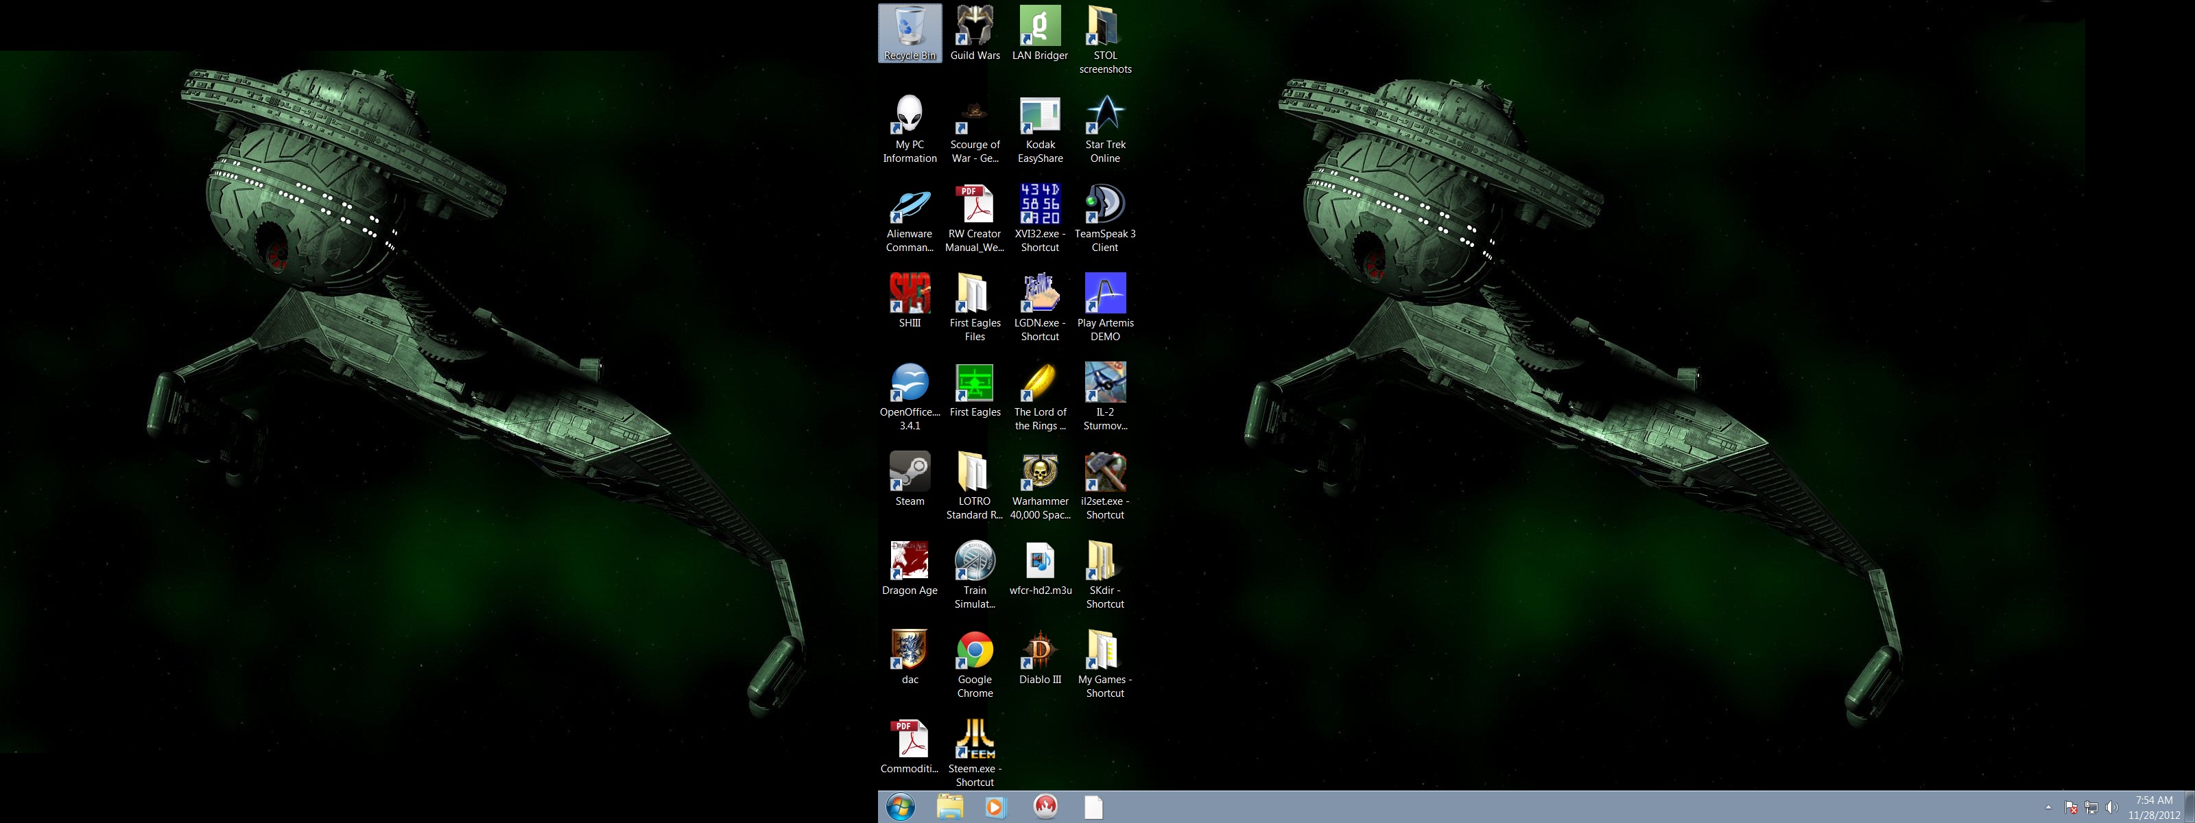Select the Dragon Age shortcut

coord(909,562)
